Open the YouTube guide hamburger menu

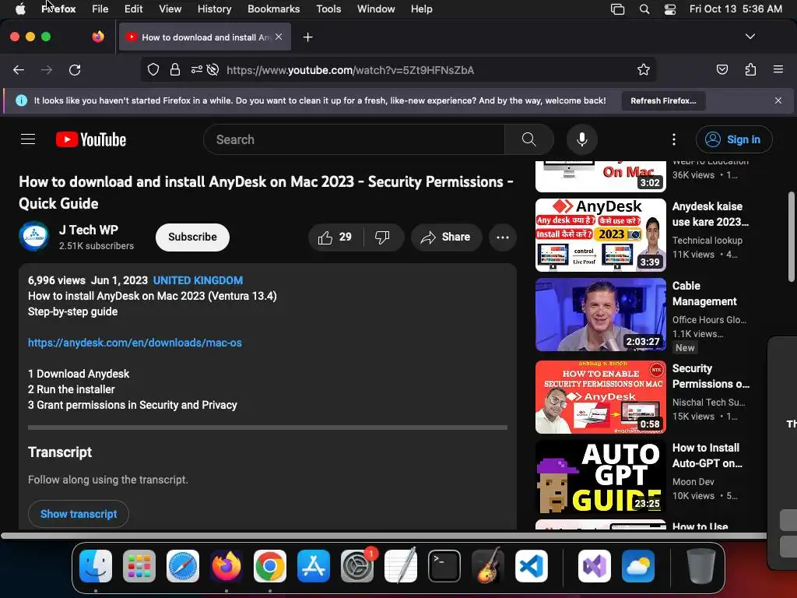click(x=28, y=139)
